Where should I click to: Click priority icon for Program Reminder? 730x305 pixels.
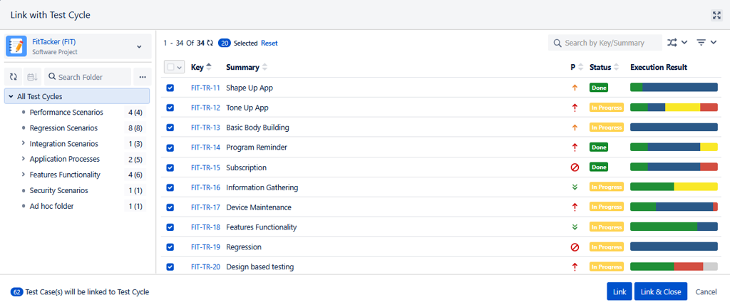coord(575,147)
